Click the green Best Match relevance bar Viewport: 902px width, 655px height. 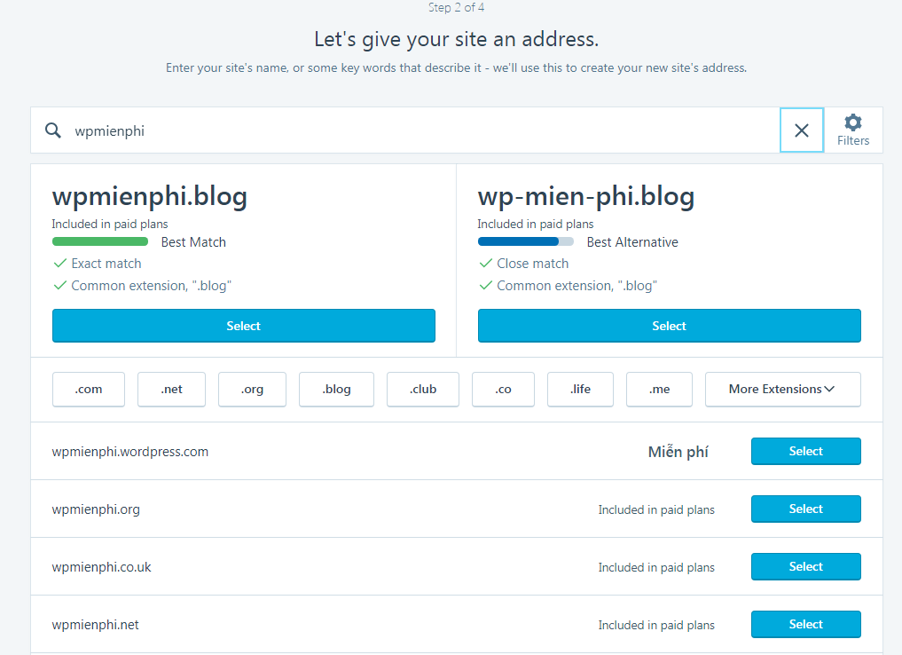pos(100,241)
